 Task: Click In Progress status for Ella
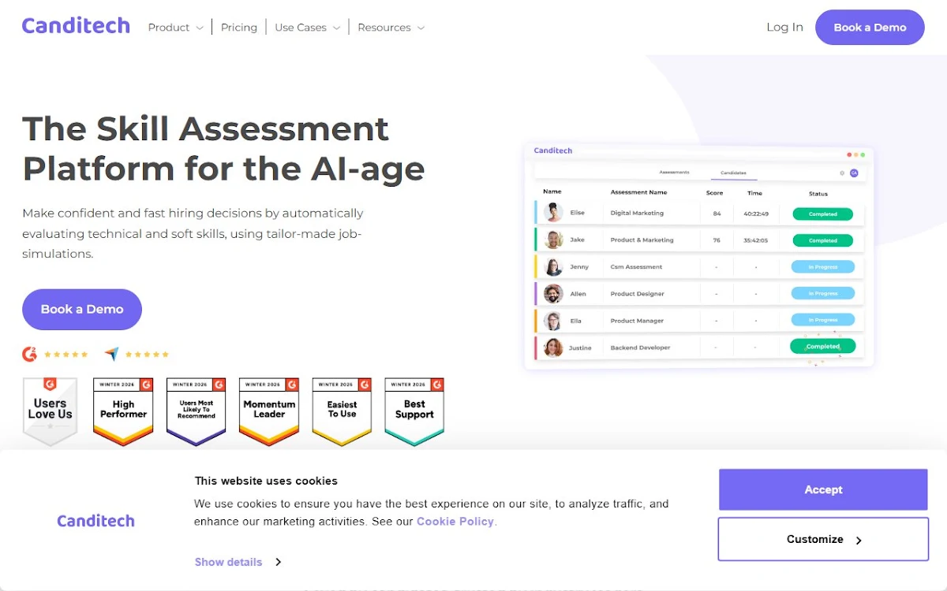pos(822,320)
